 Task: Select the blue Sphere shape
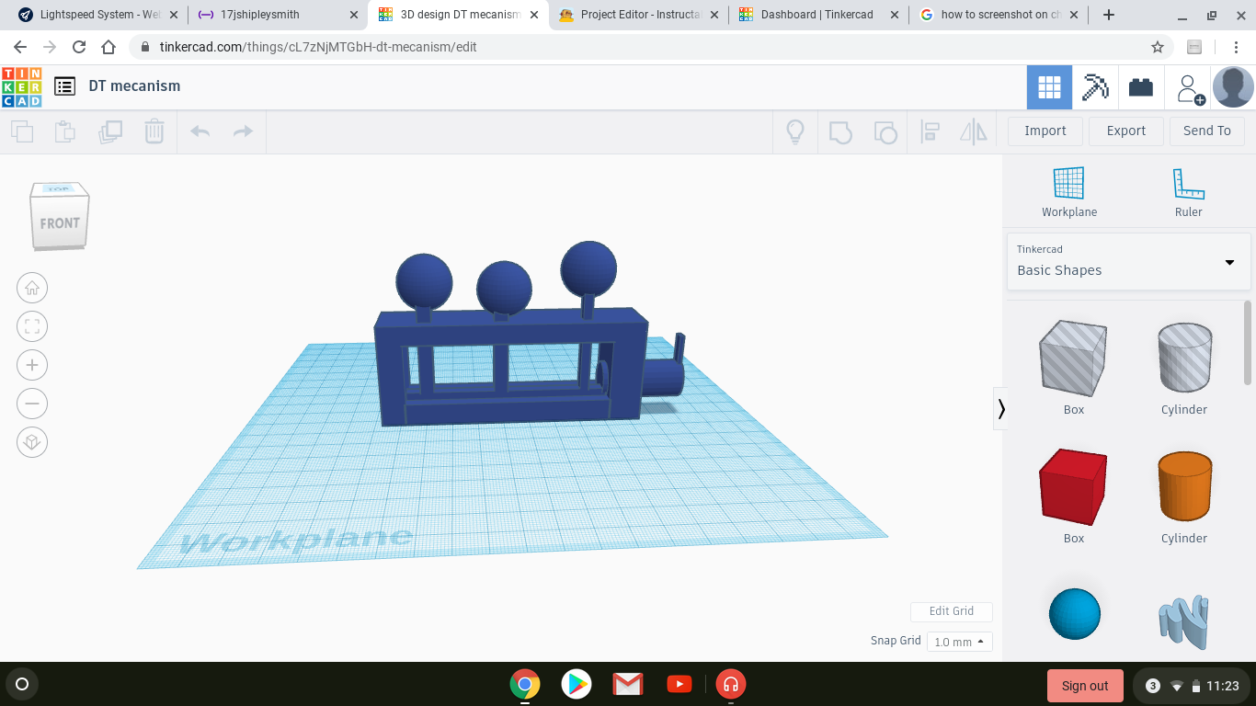point(1074,614)
